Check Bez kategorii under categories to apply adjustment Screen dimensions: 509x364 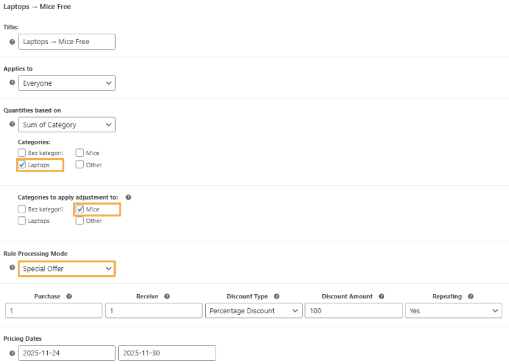tap(22, 210)
